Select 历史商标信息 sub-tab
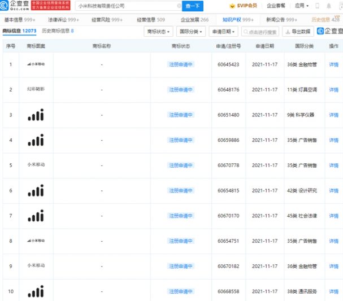Viewport: 343px width, 301px height. point(58,31)
